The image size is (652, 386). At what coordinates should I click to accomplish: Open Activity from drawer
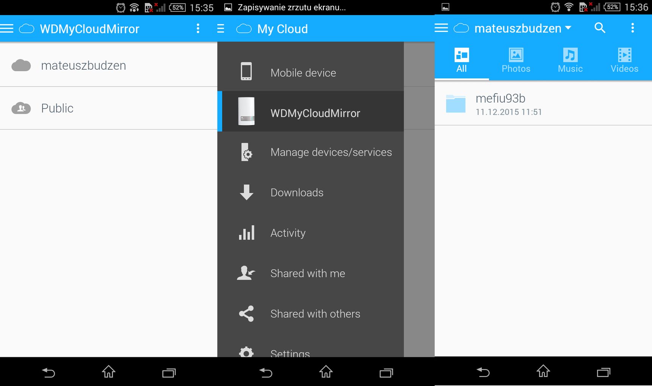click(x=310, y=233)
